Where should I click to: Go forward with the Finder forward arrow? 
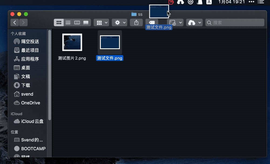pyautogui.click(x=23, y=23)
